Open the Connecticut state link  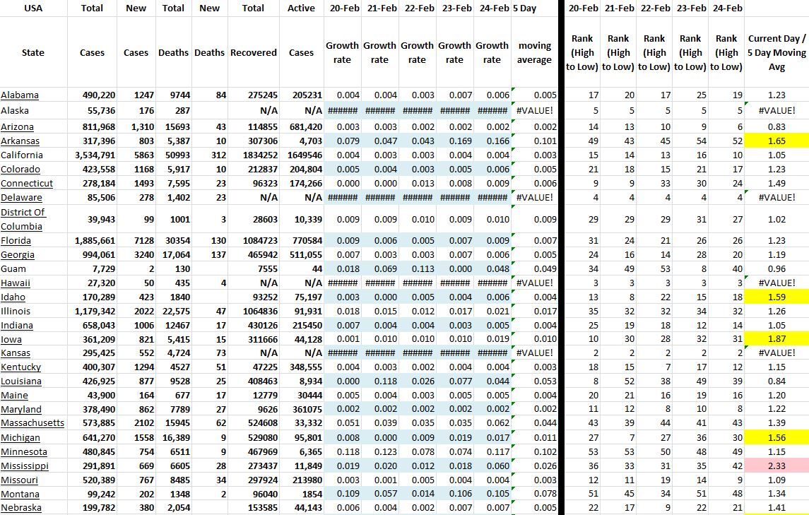pos(26,184)
